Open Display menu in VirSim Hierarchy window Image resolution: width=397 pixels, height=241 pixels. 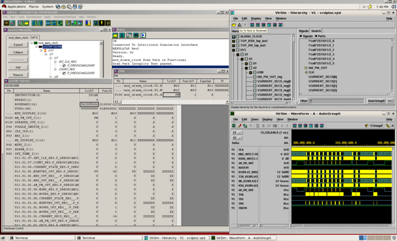click(x=256, y=18)
